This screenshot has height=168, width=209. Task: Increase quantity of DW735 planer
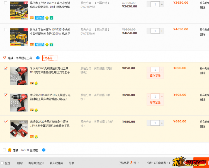coord(162,31)
